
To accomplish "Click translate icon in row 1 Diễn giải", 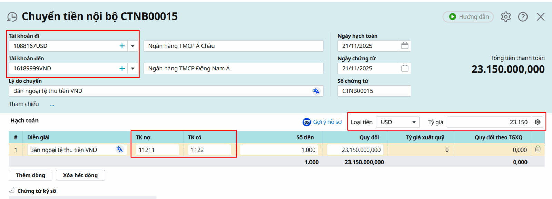I will (119, 150).
